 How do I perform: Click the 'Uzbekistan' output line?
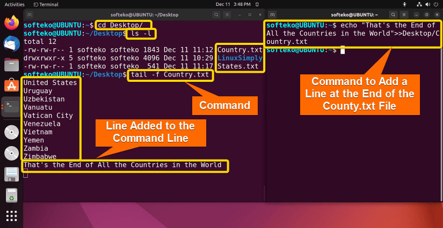pyautogui.click(x=44, y=99)
